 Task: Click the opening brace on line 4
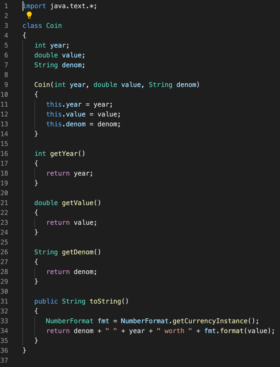point(24,36)
